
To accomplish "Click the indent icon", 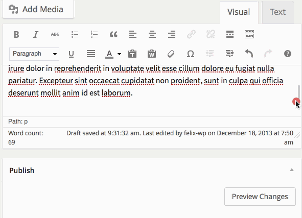I will click(x=229, y=54).
